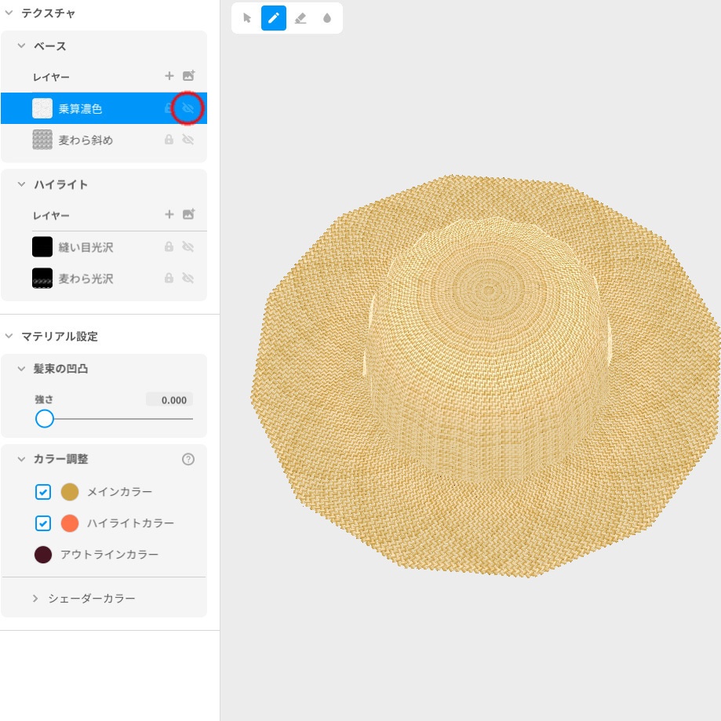Click the 麦わら光沢 layer thumbnail
The height and width of the screenshot is (721, 721).
pos(42,279)
